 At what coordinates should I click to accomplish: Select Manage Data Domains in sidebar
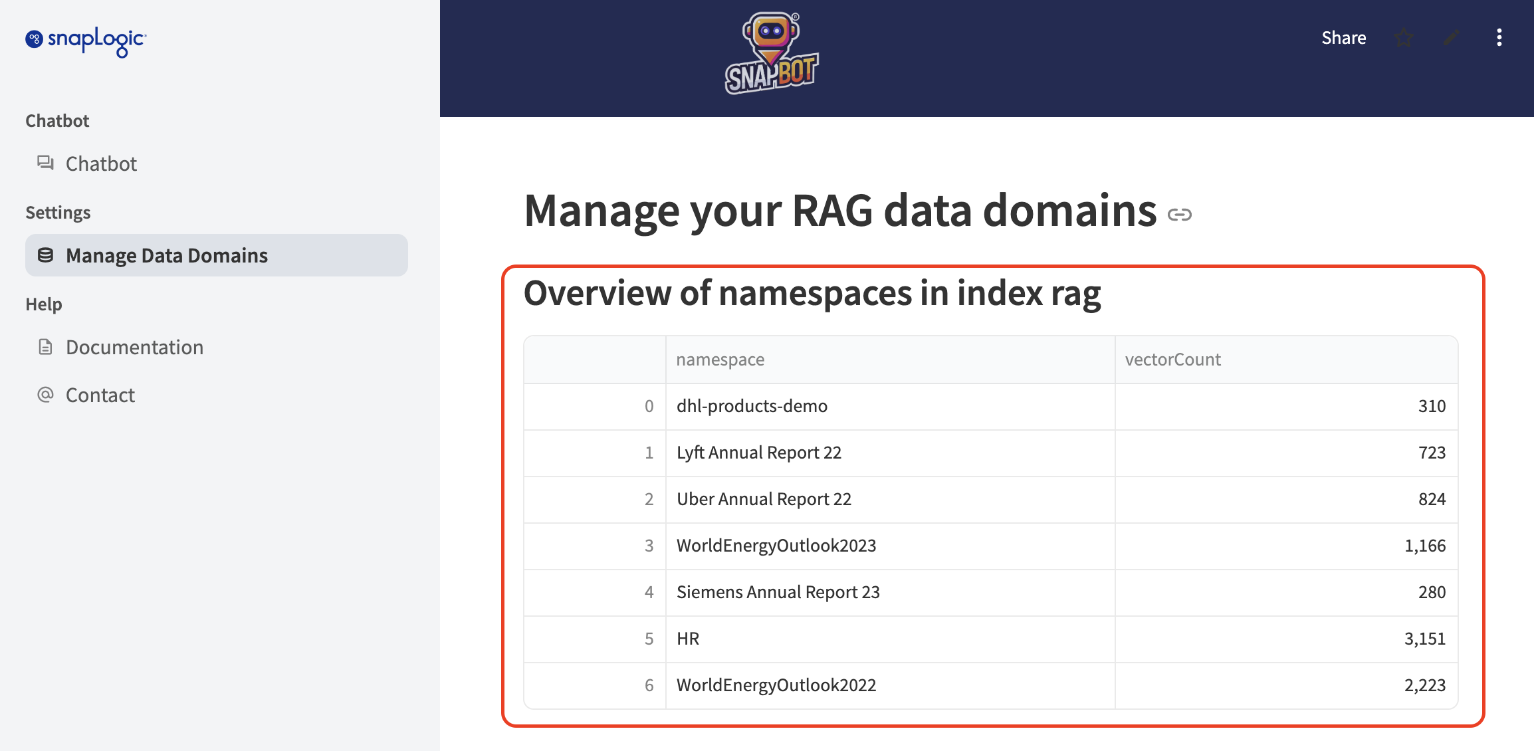(x=166, y=255)
